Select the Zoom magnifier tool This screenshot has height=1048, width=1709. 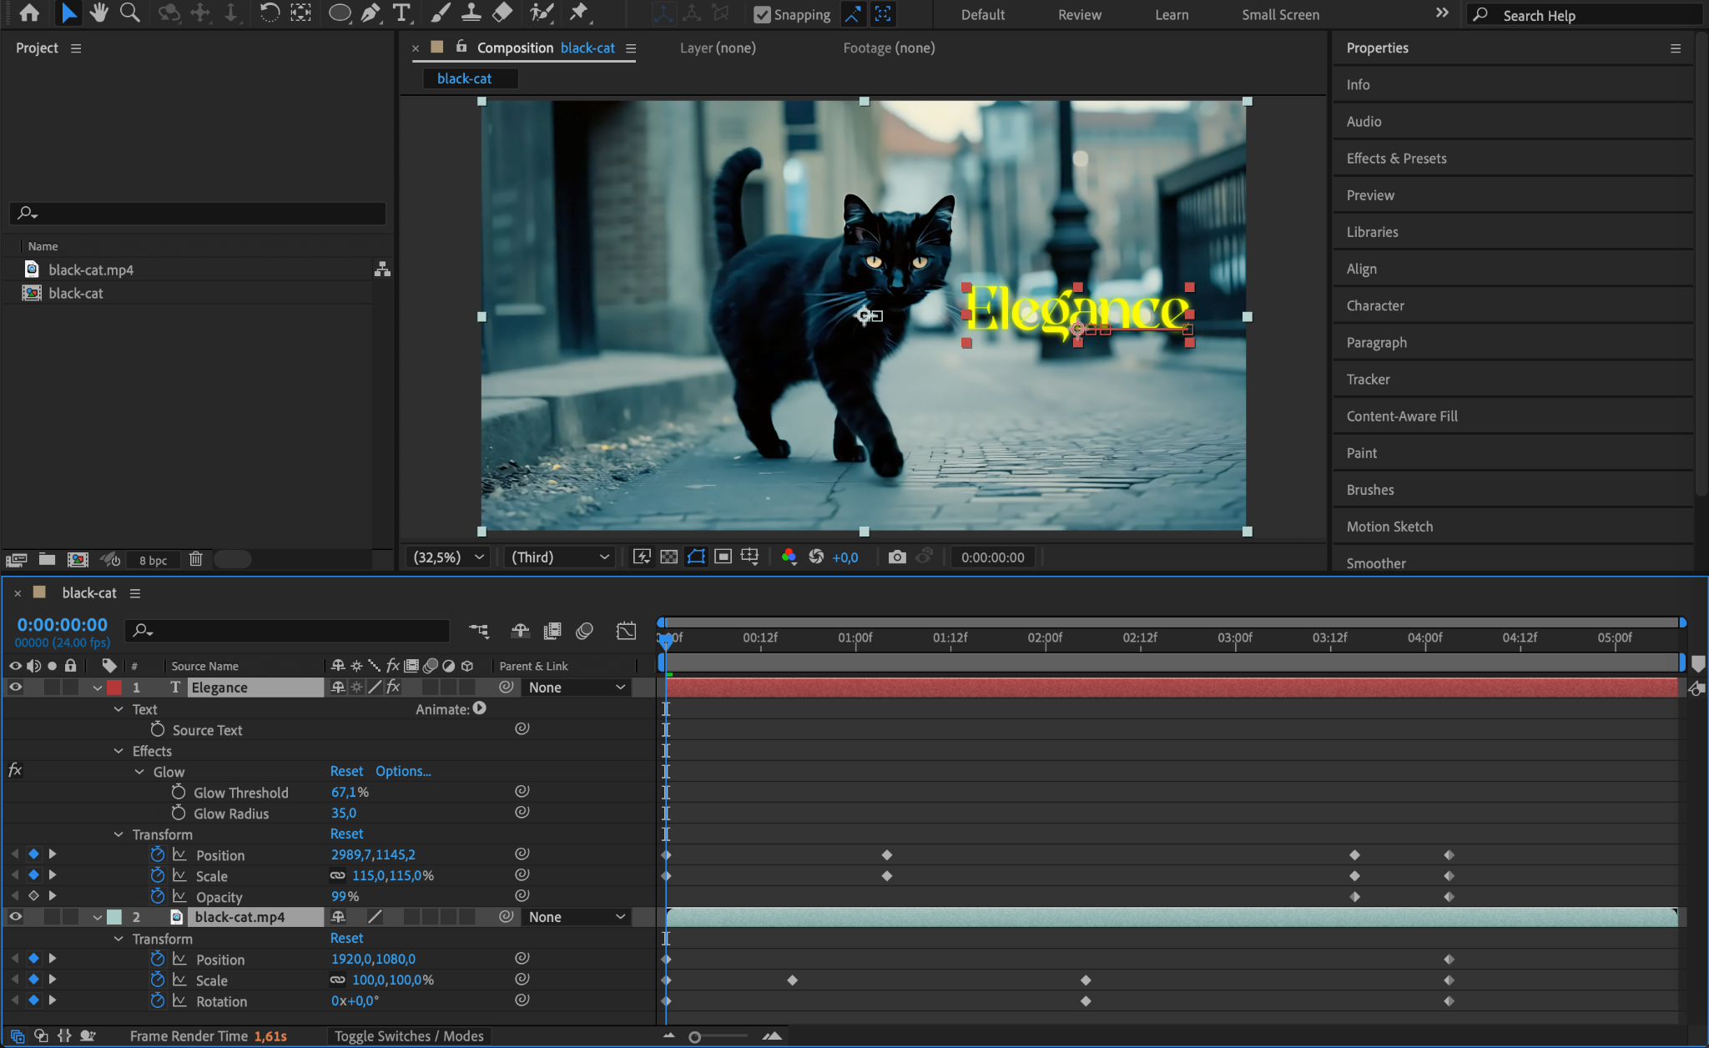click(129, 13)
